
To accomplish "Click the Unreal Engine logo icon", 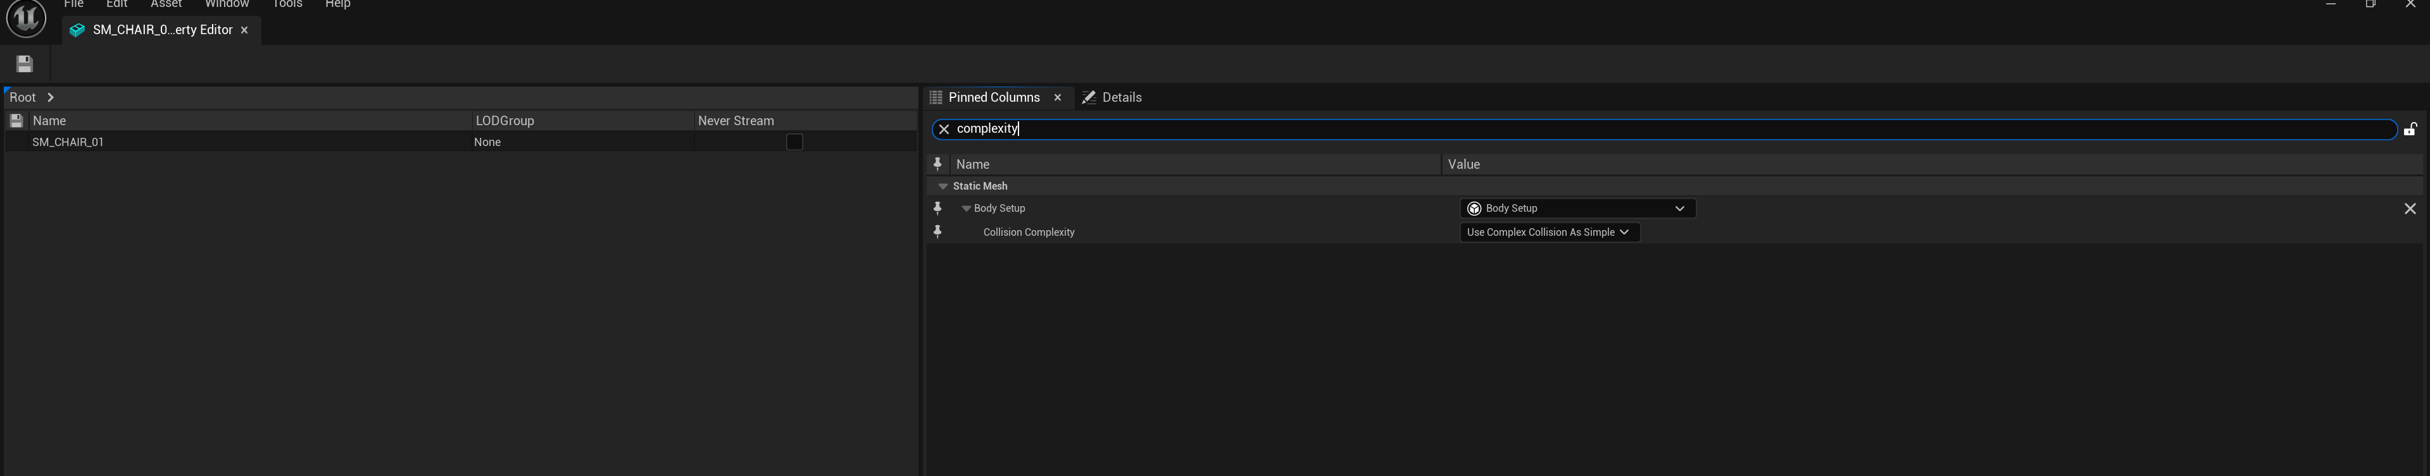I will 27,18.
